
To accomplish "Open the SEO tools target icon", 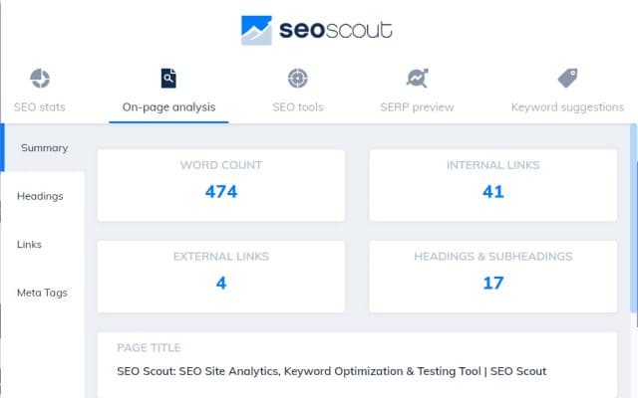I will [x=298, y=79].
